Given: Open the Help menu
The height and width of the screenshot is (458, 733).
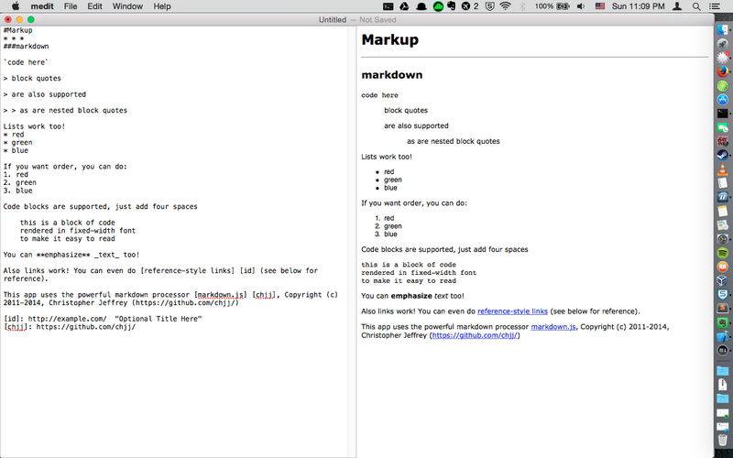Looking at the screenshot, I should 162,6.
